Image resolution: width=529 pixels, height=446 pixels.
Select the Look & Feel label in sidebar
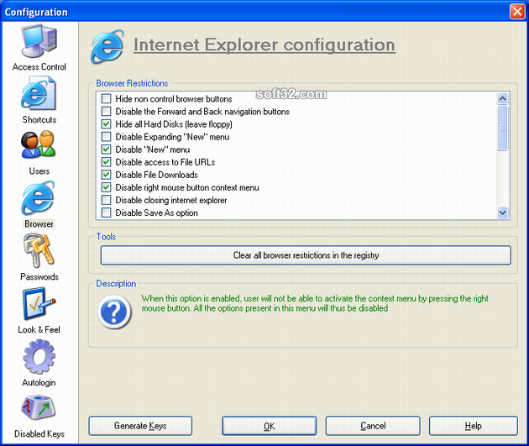39,329
